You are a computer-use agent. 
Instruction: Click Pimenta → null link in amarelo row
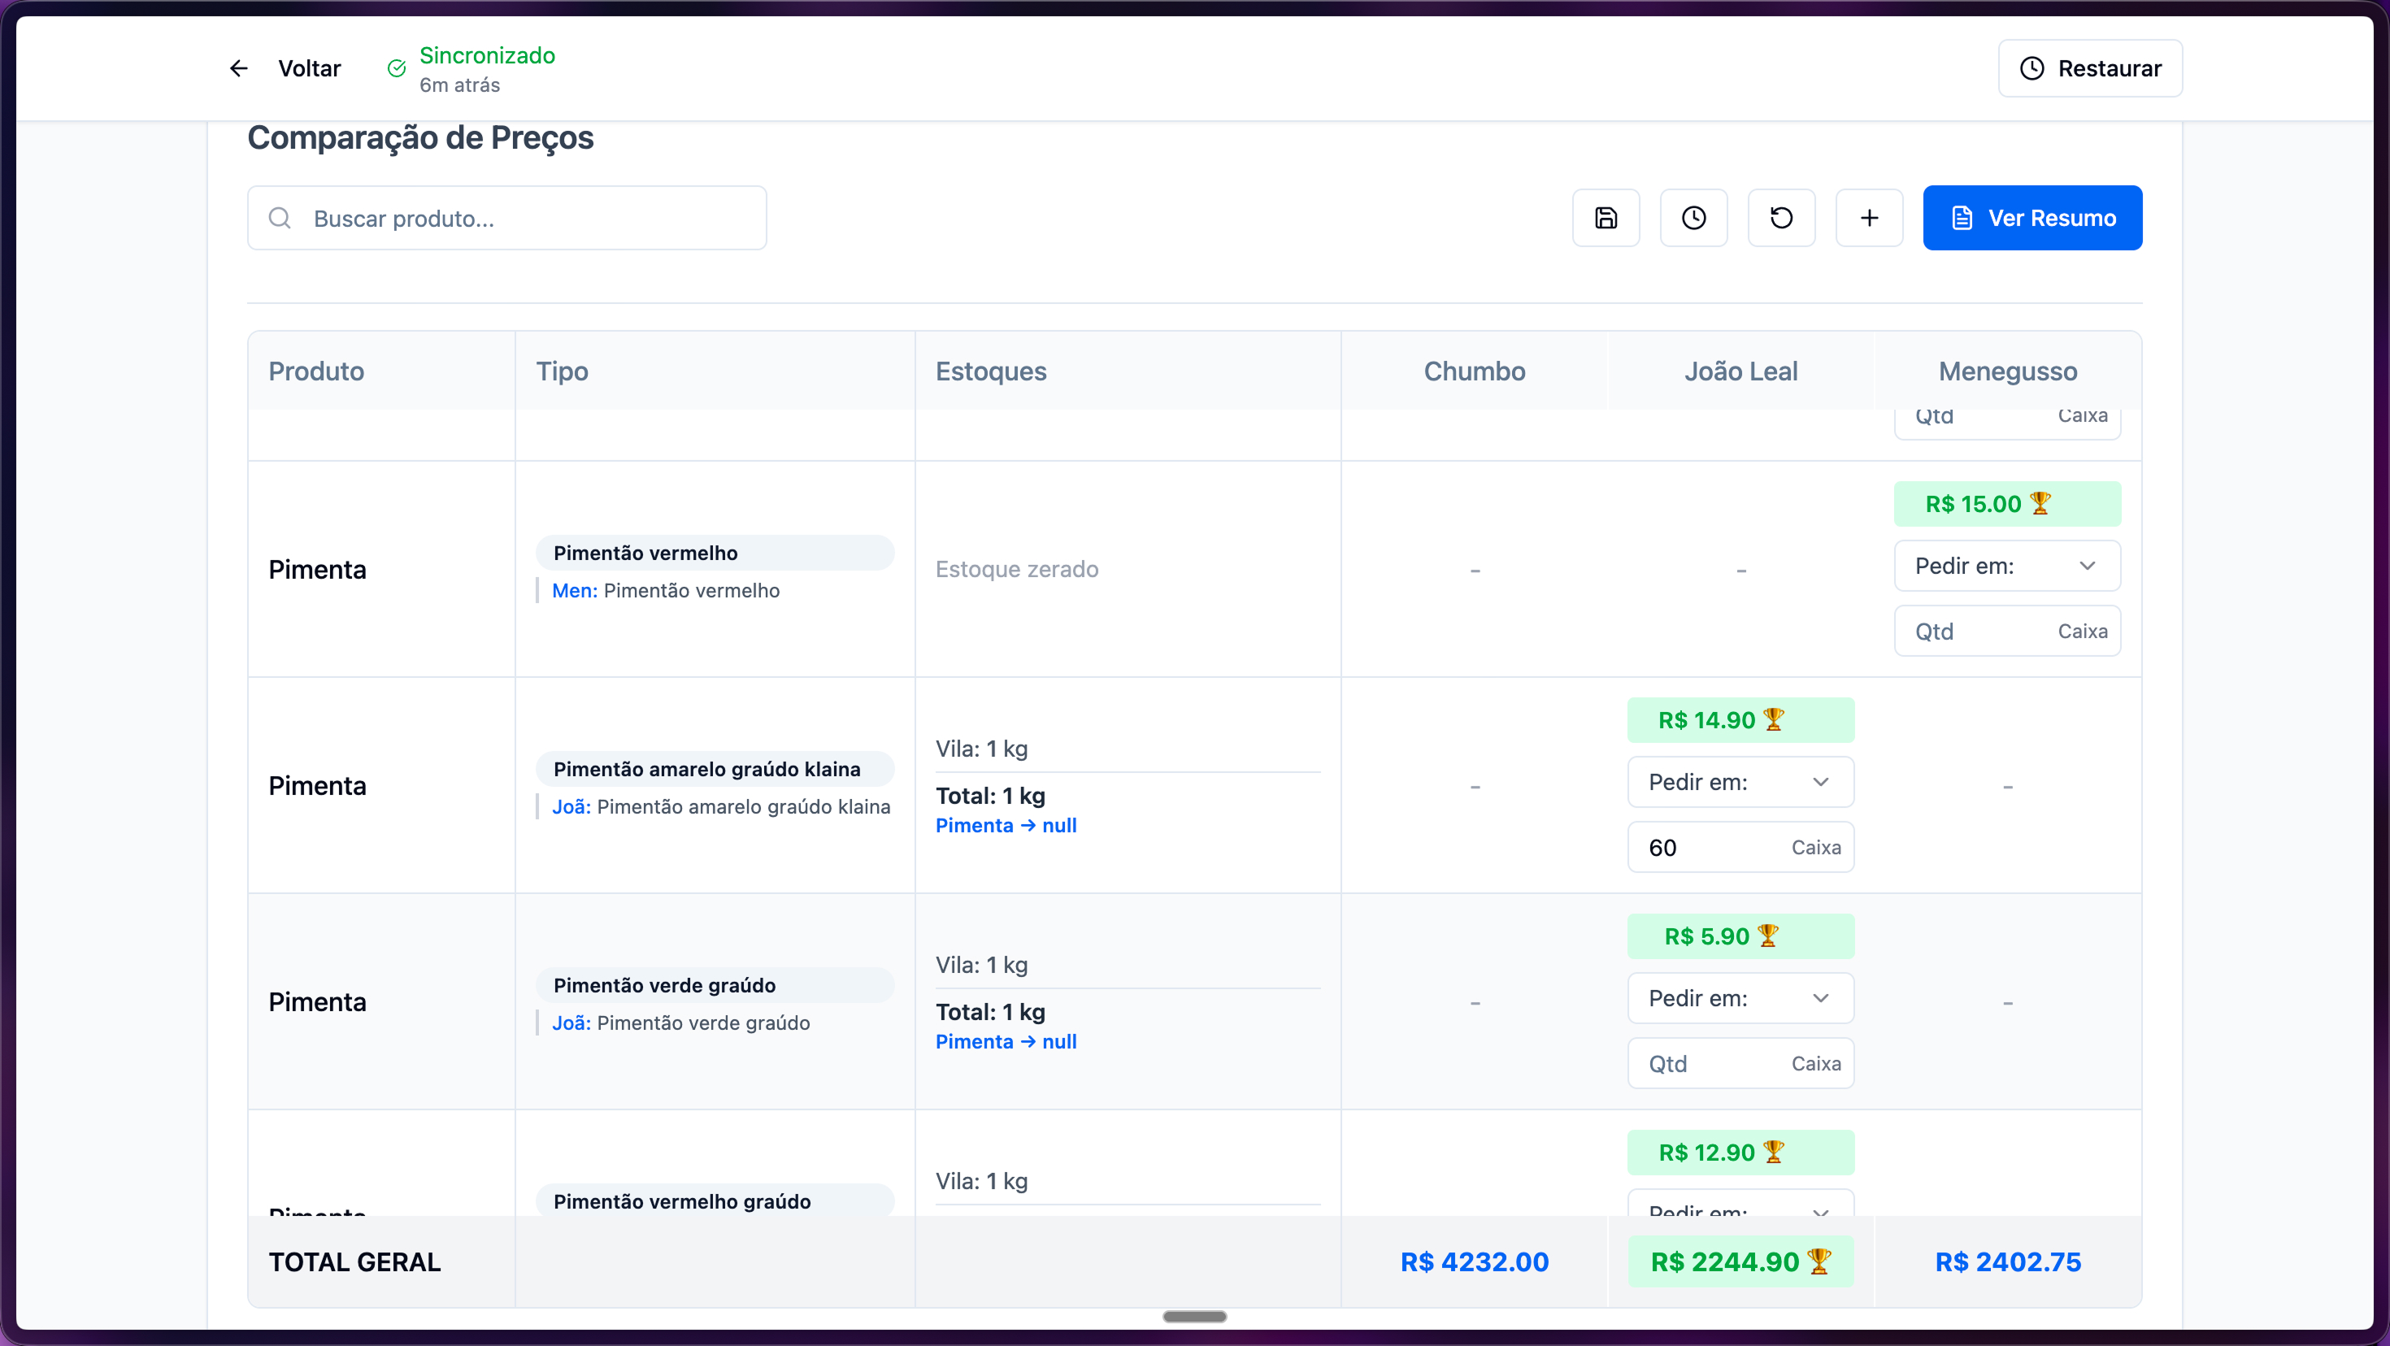click(1006, 826)
